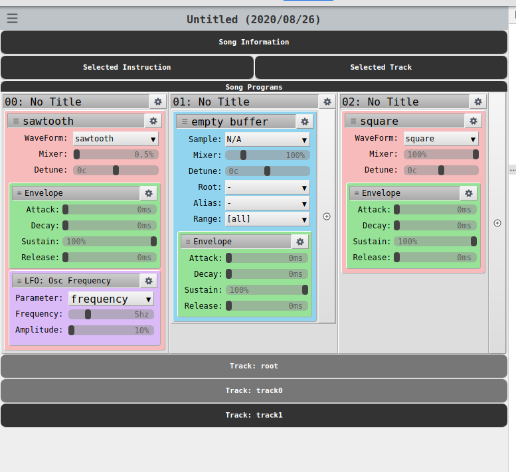Click the empty buffer Detune slider
Image resolution: width=516 pixels, height=472 pixels.
coord(267,171)
